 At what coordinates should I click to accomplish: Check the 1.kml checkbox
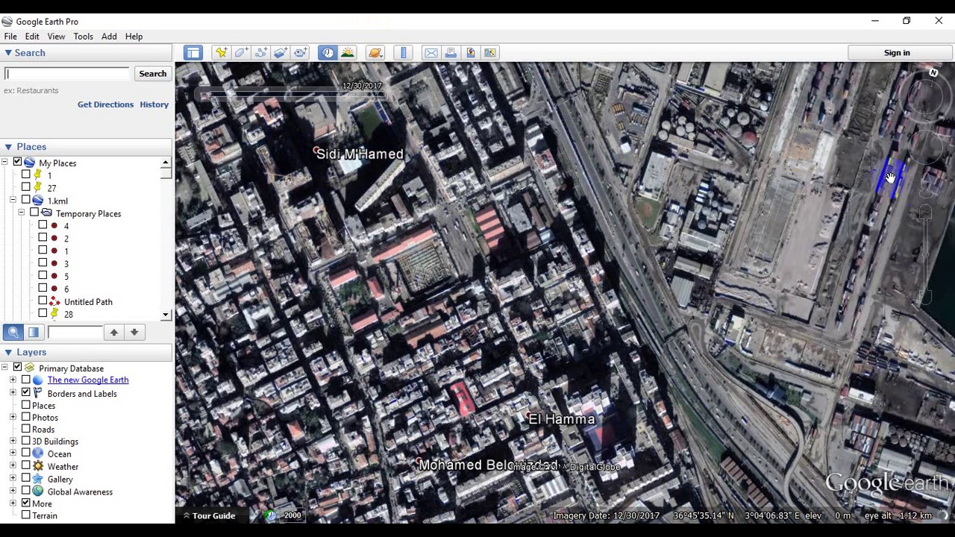click(x=26, y=200)
